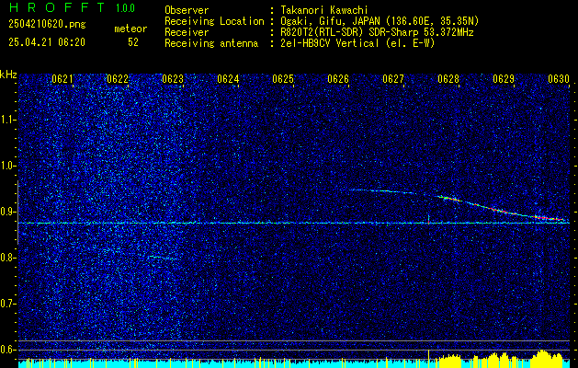Click the 0625 time marker
Image resolution: width=578 pixels, height=368 pixels.
coord(283,79)
